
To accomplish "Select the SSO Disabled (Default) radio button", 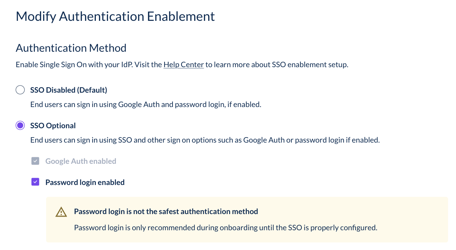I will point(20,90).
